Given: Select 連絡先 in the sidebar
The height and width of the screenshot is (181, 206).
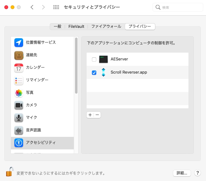Looking at the screenshot, I should pos(42,55).
